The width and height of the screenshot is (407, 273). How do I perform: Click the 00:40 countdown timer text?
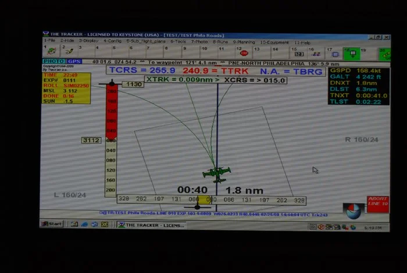tap(192, 190)
